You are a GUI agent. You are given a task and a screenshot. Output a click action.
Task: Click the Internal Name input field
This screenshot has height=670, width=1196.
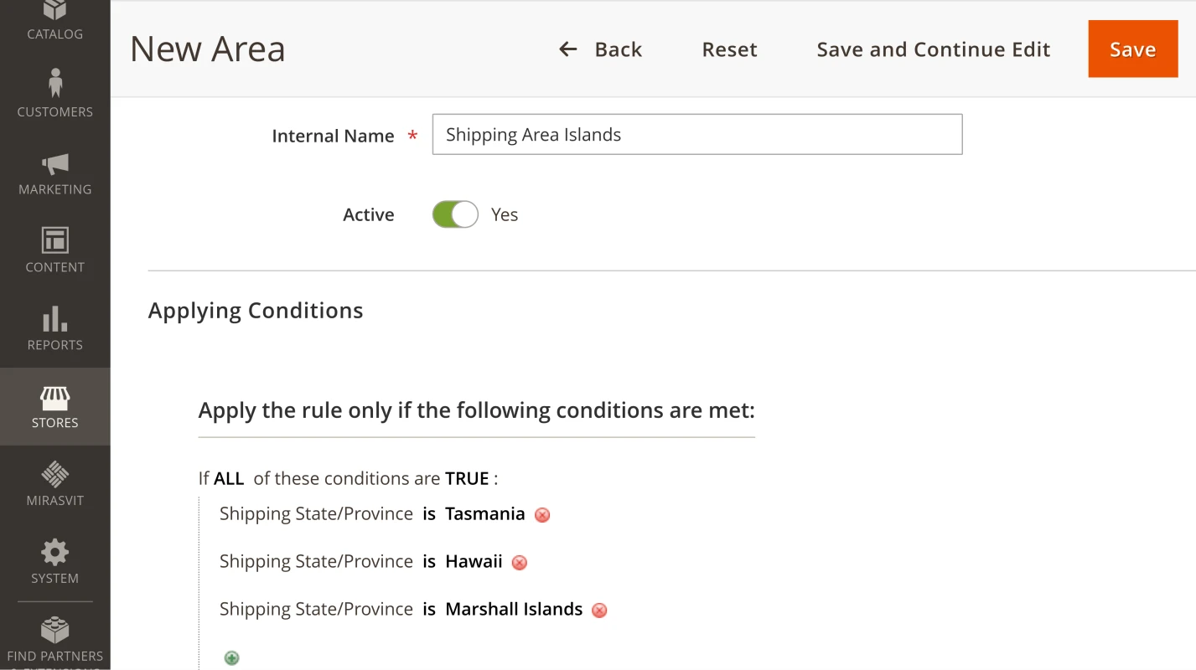pos(696,135)
